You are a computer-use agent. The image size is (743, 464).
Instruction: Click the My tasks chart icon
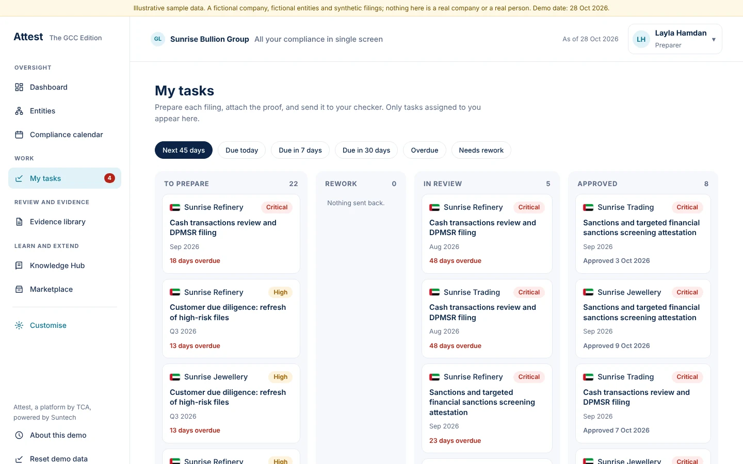point(19,178)
